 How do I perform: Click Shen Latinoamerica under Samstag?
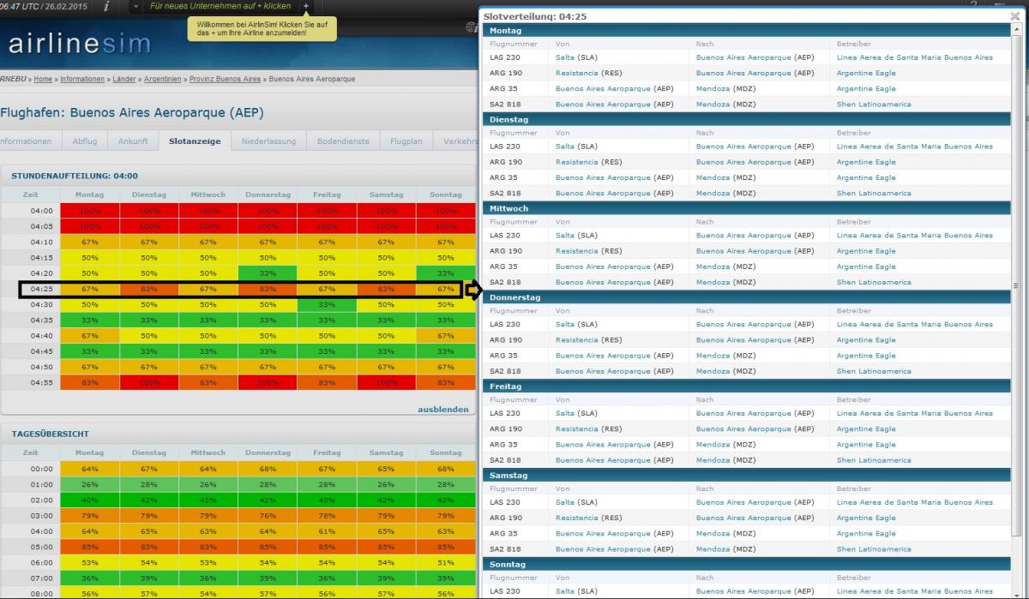[874, 548]
